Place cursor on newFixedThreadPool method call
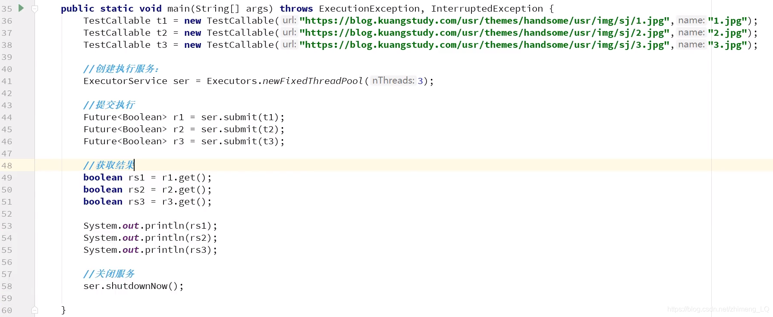773x317 pixels. point(313,81)
